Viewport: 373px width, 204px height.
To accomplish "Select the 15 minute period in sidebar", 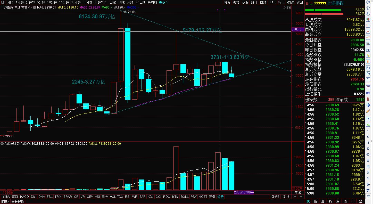I will (368, 143).
